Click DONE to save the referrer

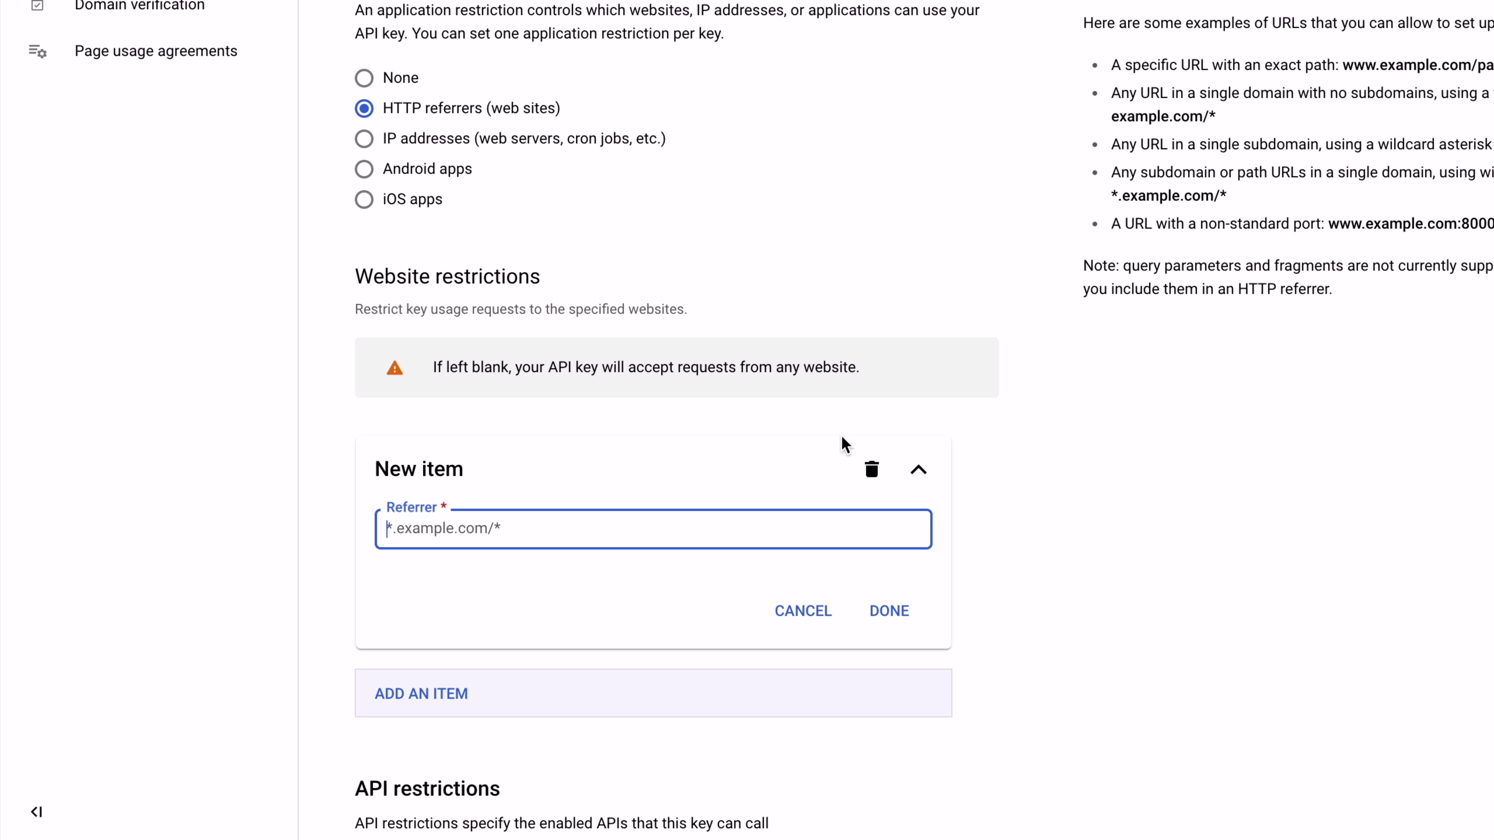[890, 610]
